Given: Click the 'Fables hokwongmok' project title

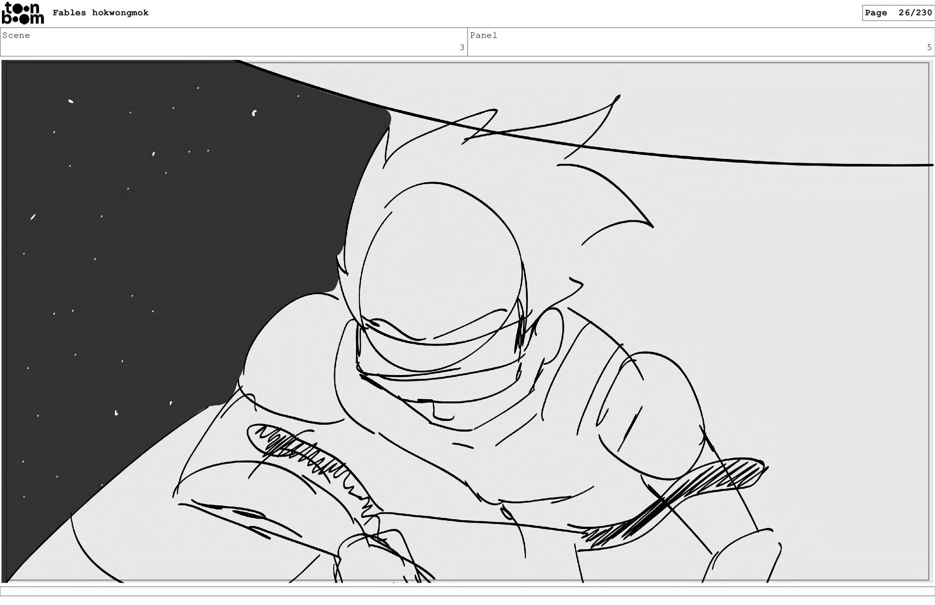Looking at the screenshot, I should coord(100,13).
